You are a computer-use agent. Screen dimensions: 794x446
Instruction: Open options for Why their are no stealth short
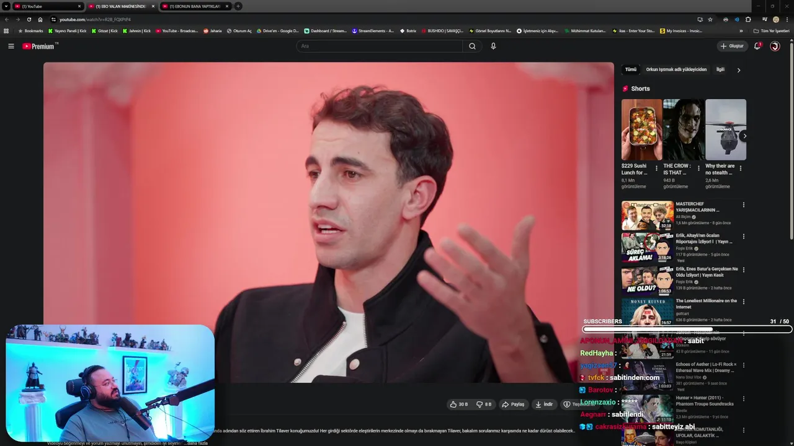coord(740,168)
